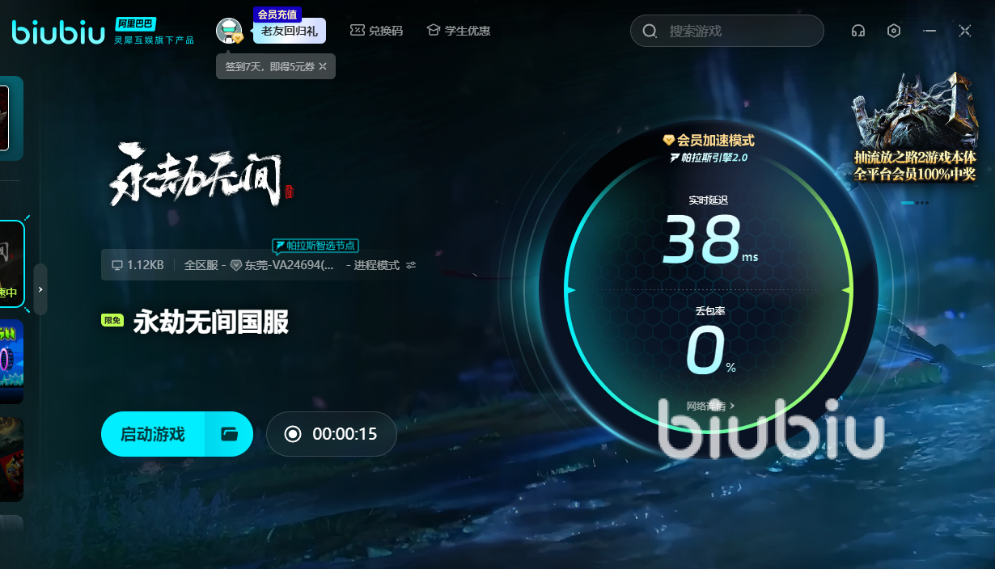Viewport: 995px width, 569px height.
Task: Click the 1.12KB traffic indicator
Action: point(138,265)
